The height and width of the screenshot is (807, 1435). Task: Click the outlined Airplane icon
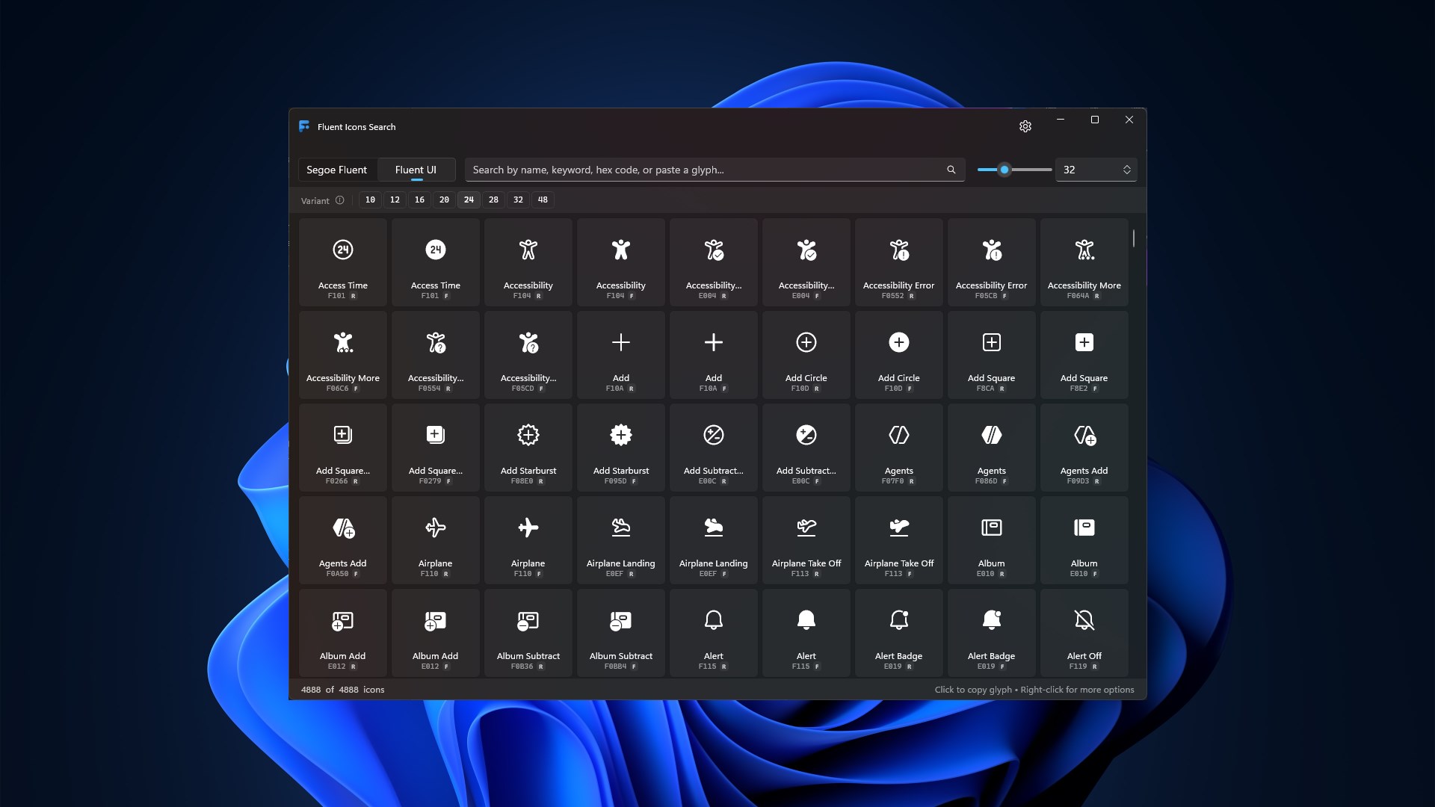click(436, 540)
